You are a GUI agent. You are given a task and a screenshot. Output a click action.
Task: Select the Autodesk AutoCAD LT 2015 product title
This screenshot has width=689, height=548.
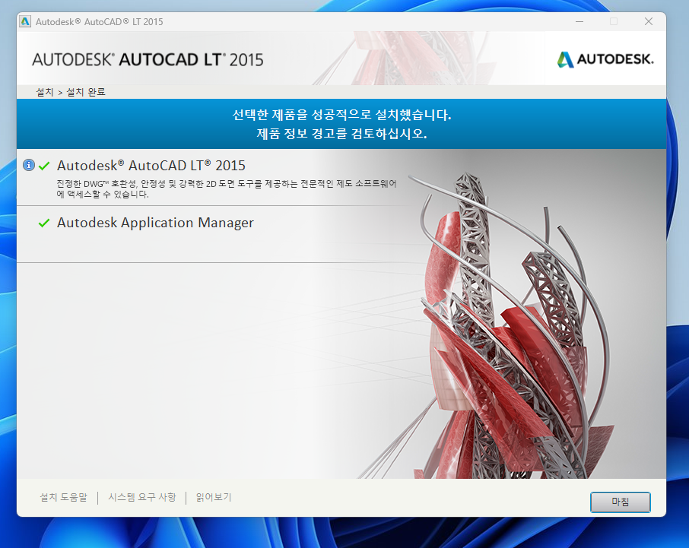[151, 166]
